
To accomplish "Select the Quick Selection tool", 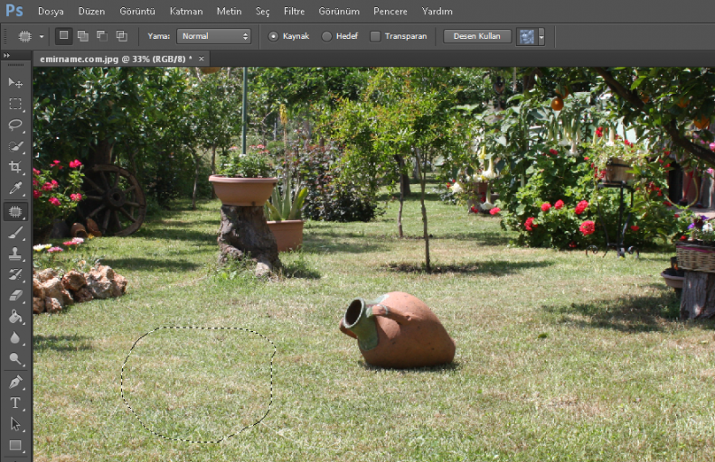I will pyautogui.click(x=15, y=146).
